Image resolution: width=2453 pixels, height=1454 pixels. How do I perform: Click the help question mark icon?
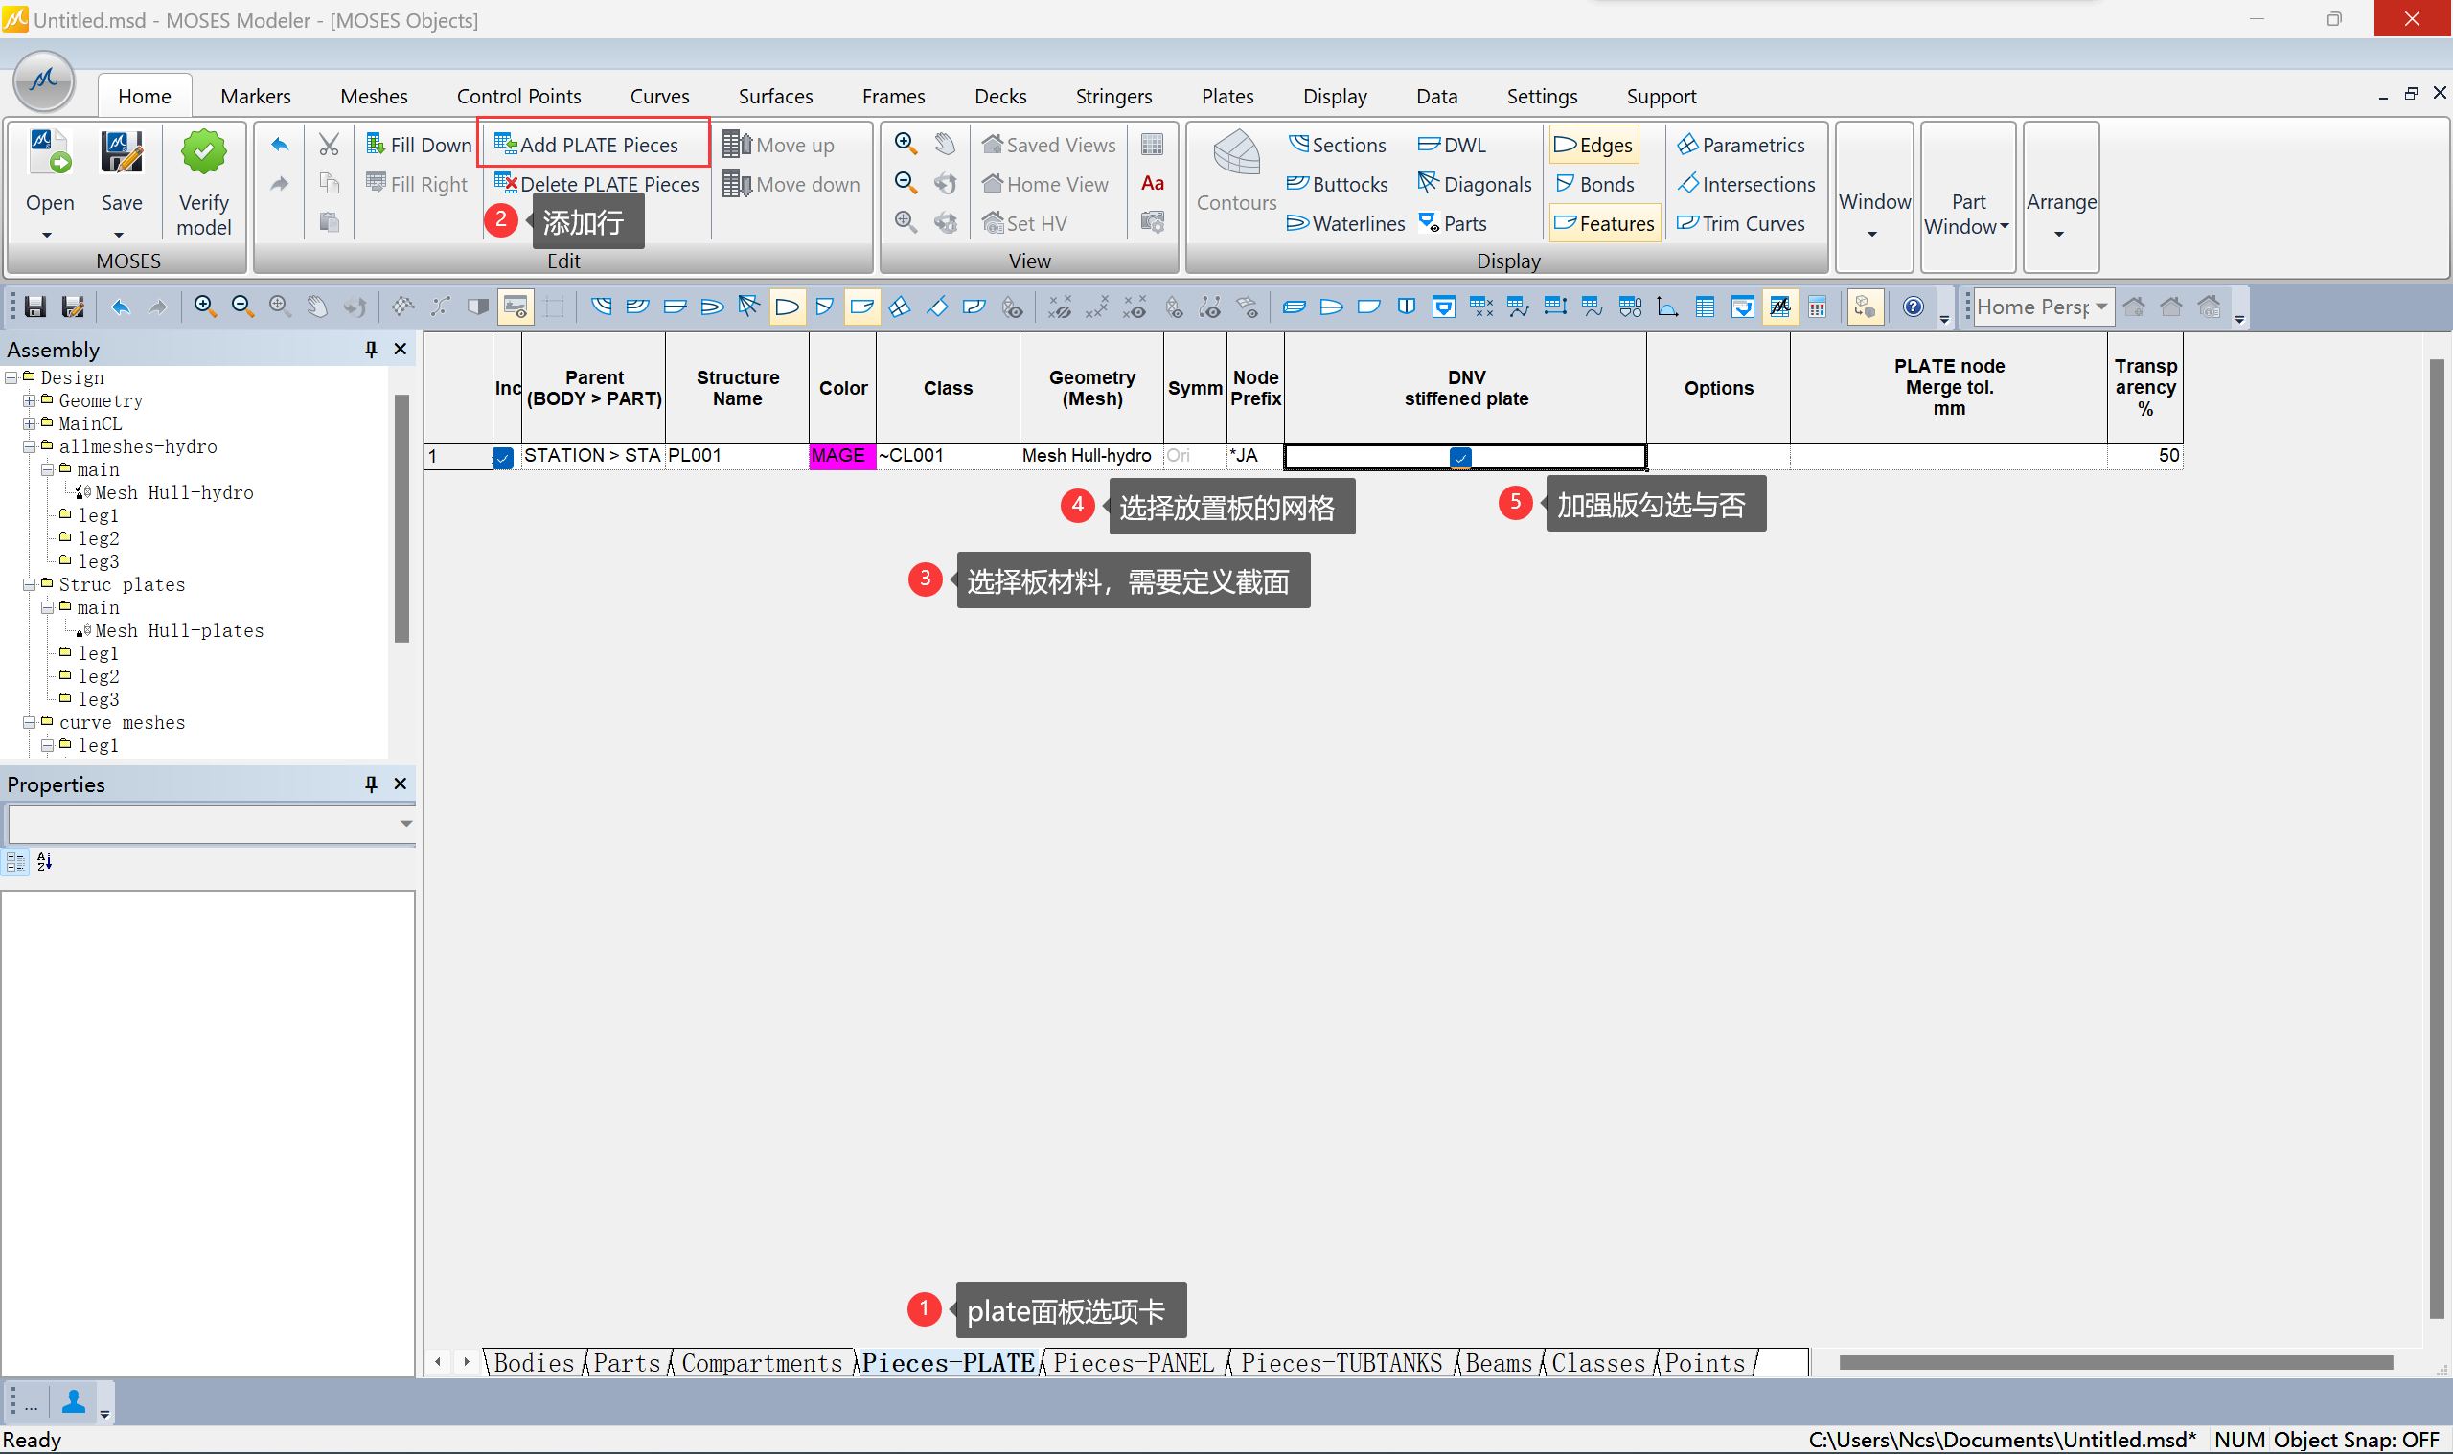(1912, 307)
